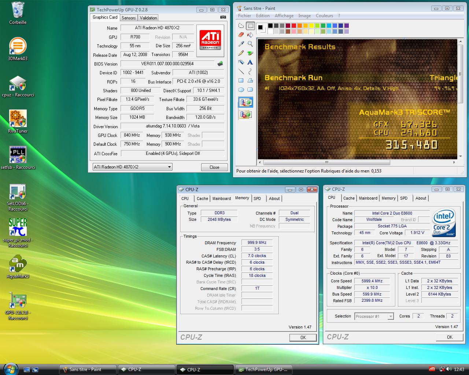Viewport: 469px width, 375px height.
Task: Choose the opaque selection mode option
Action: point(246,102)
